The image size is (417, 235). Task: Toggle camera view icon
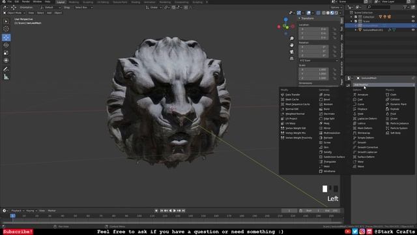click(292, 52)
